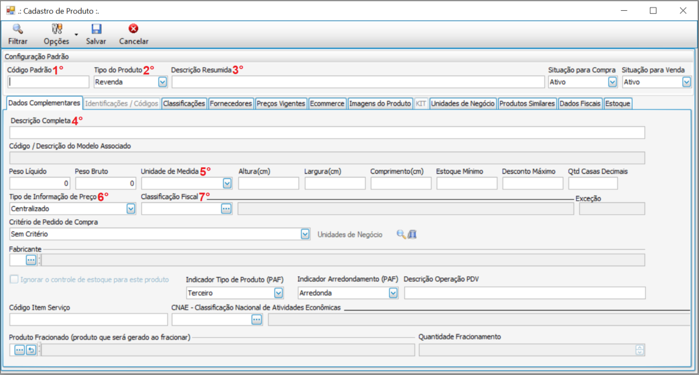This screenshot has height=375, width=699.
Task: Switch to Classificações tab
Action: [x=184, y=103]
